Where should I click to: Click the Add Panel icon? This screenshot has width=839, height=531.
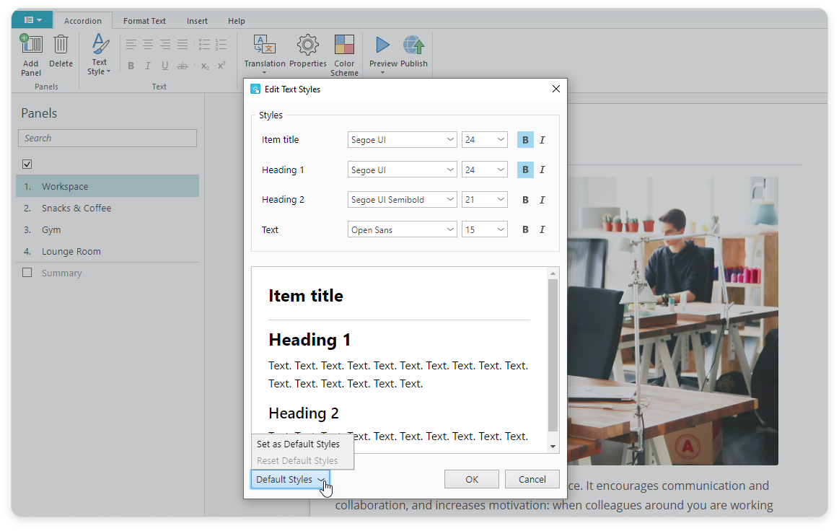pyautogui.click(x=31, y=45)
